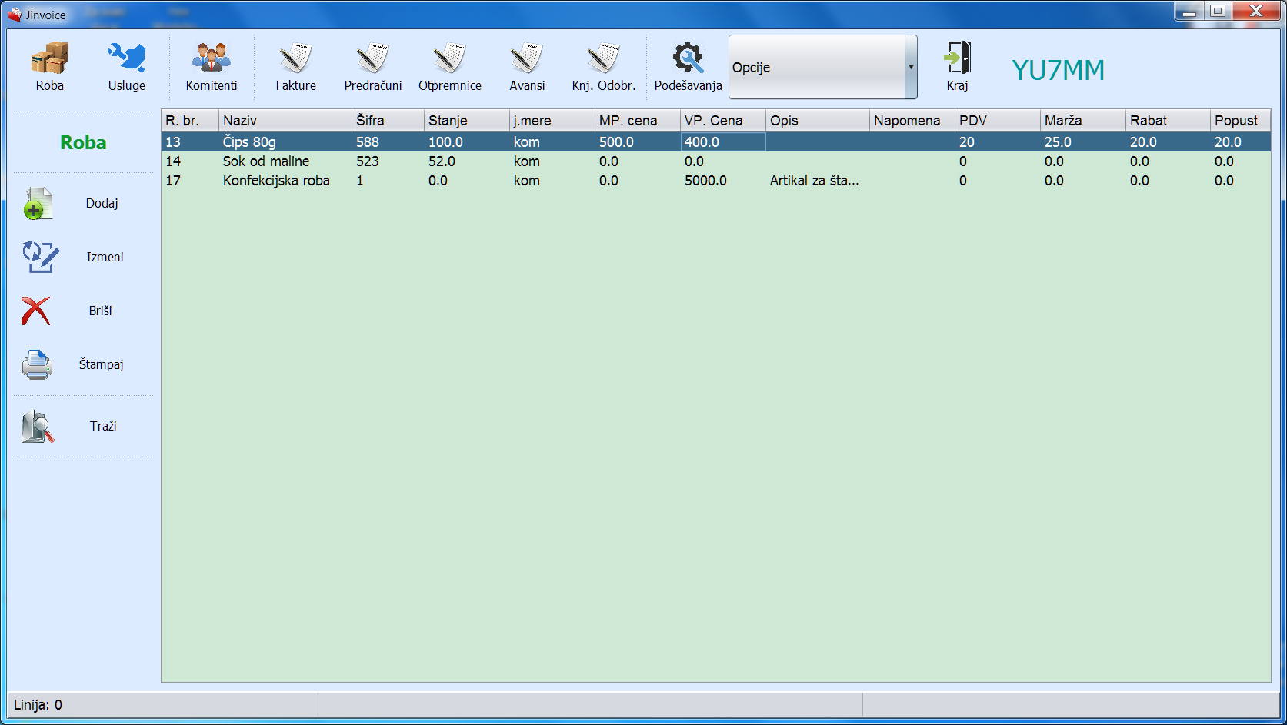
Task: Click the Rabat column header
Action: pyautogui.click(x=1169, y=121)
